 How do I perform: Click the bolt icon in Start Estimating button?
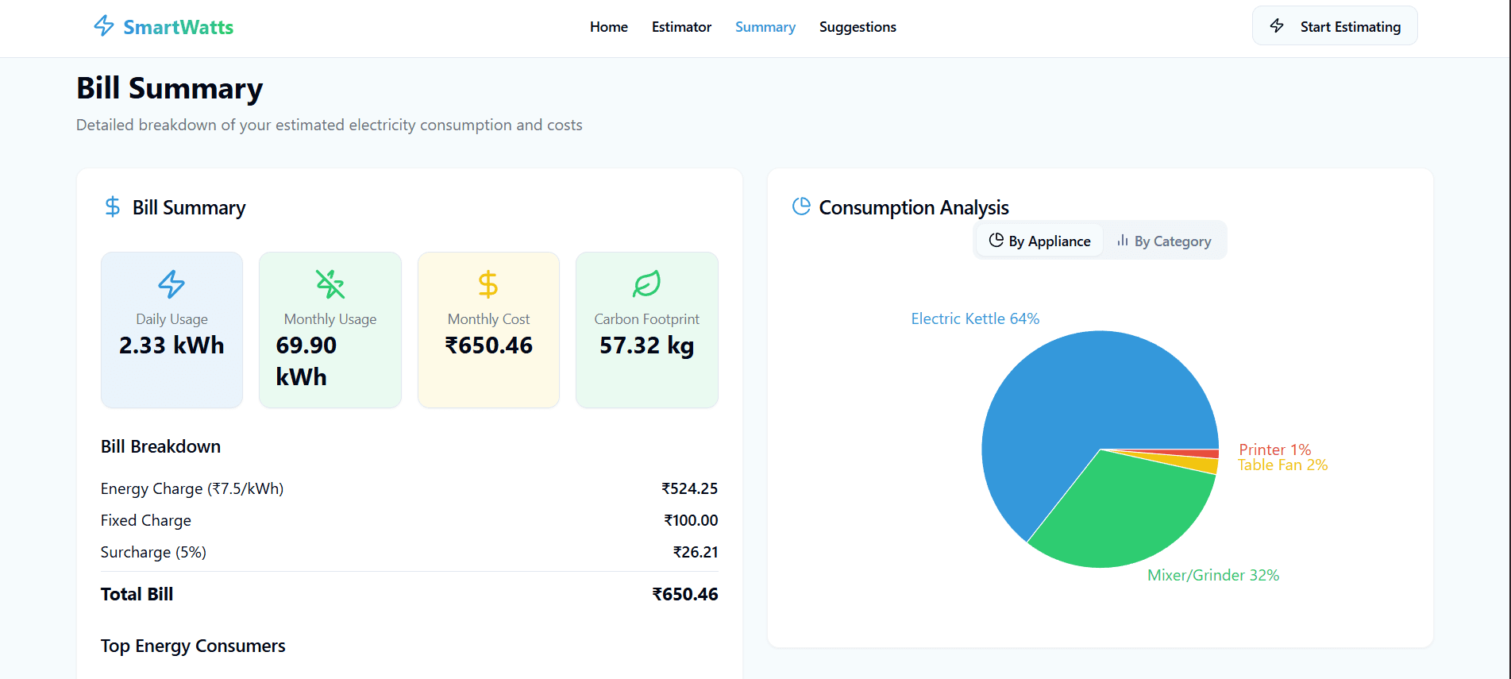coord(1277,26)
